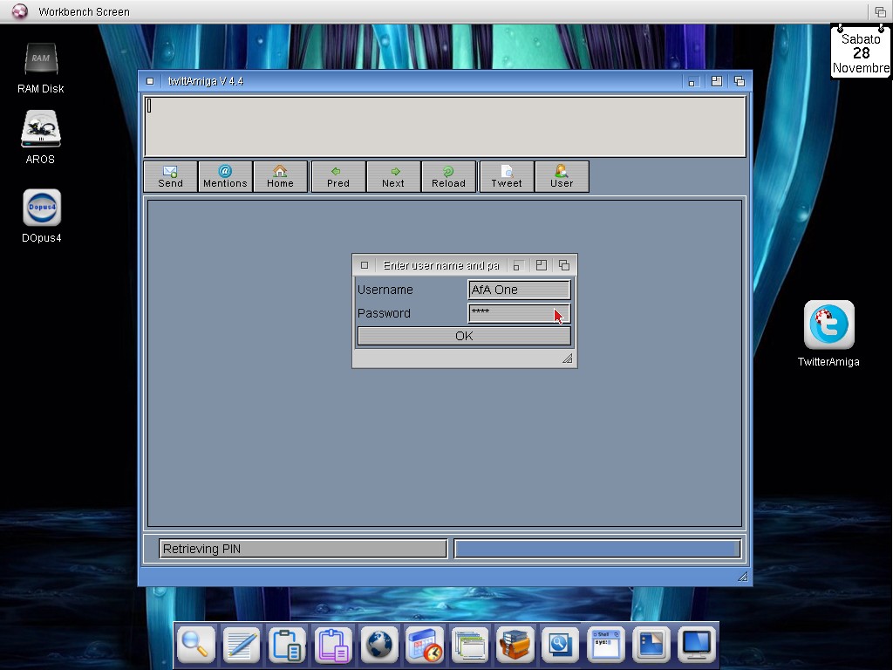Click the Username input field
The width and height of the screenshot is (893, 670).
click(519, 290)
